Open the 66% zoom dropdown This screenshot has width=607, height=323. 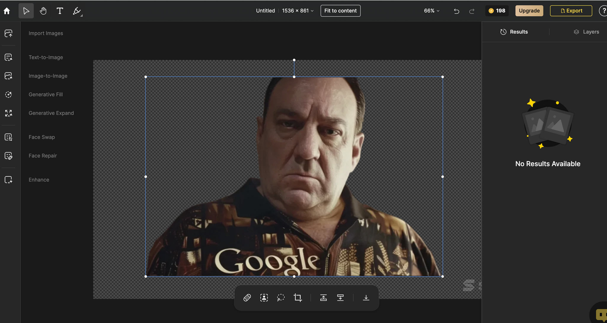[x=432, y=11]
